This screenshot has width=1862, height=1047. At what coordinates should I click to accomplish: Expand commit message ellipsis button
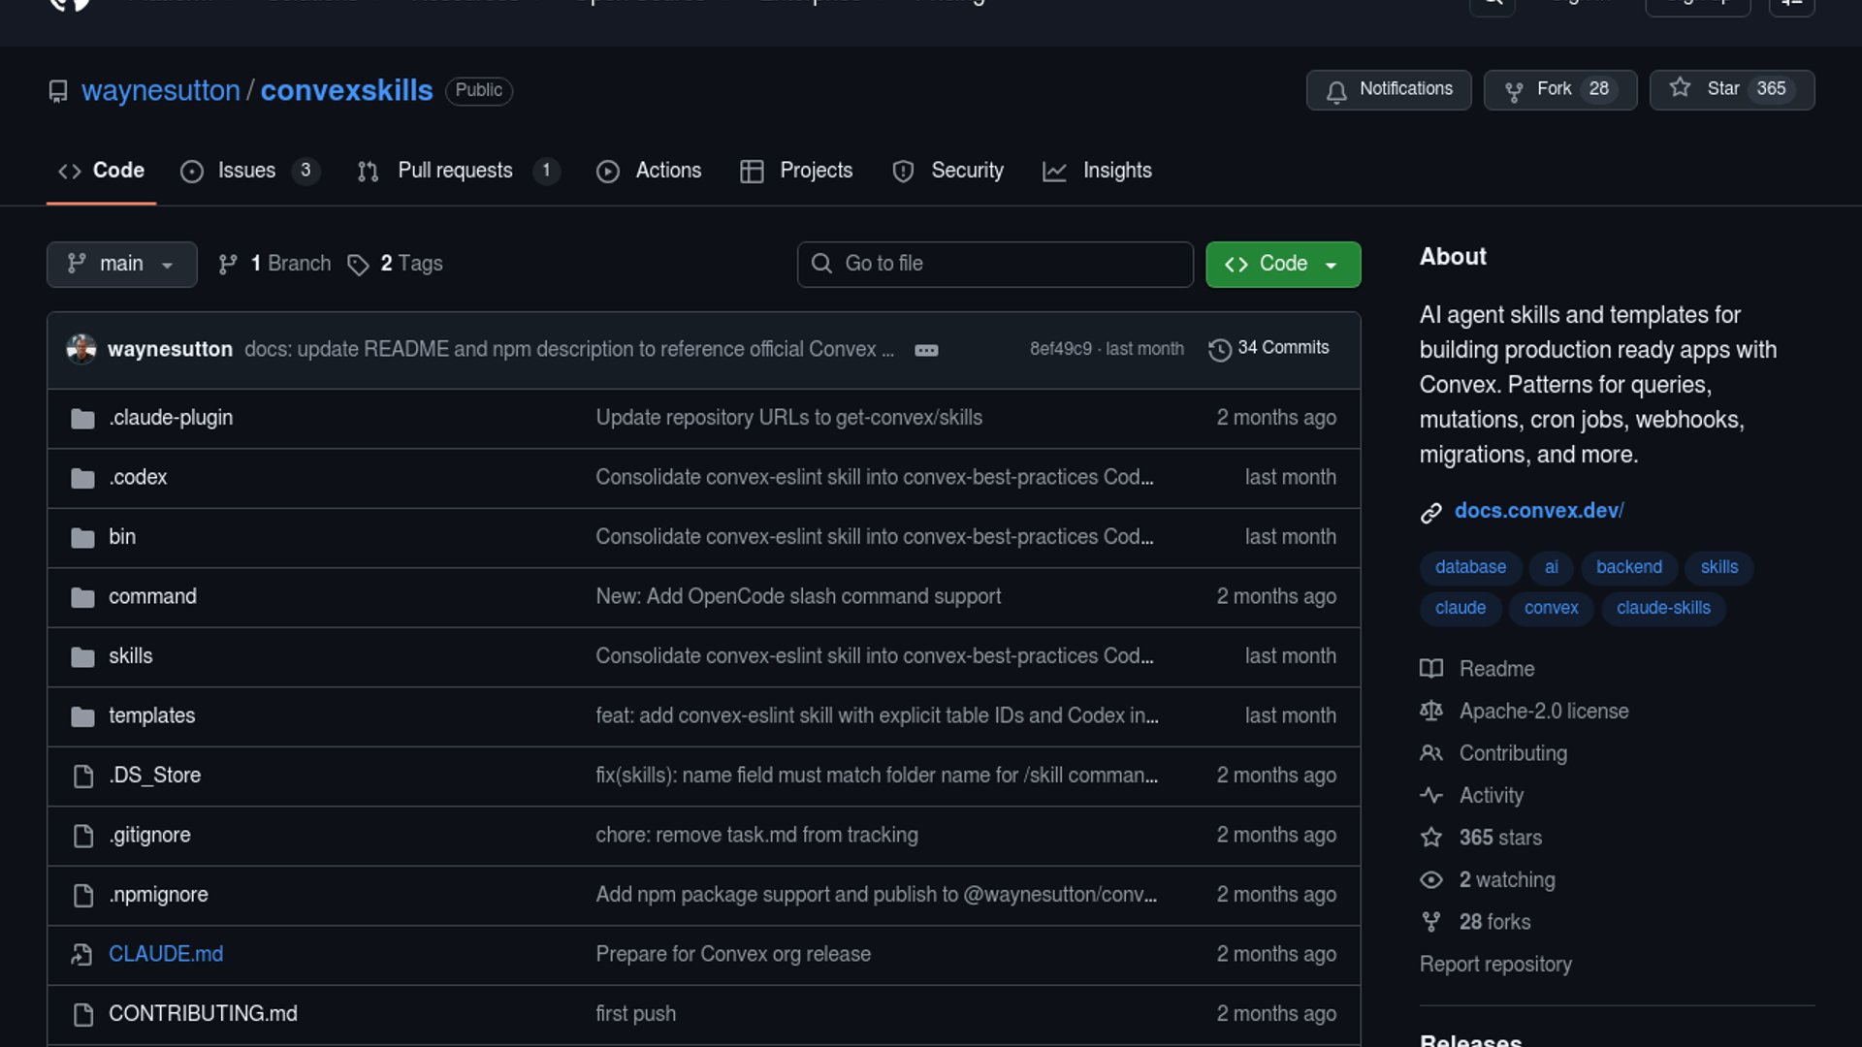coord(926,350)
